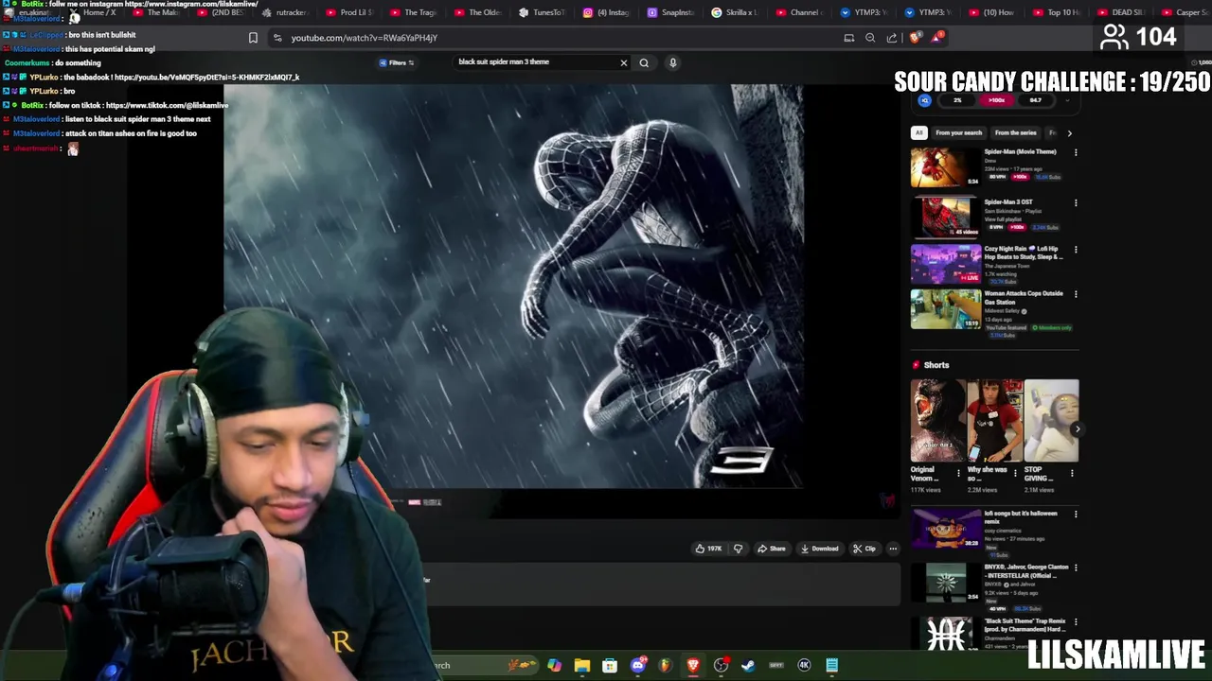Click the YouTube search magnifier button
Viewport: 1212px width, 681px height.
[x=644, y=62]
